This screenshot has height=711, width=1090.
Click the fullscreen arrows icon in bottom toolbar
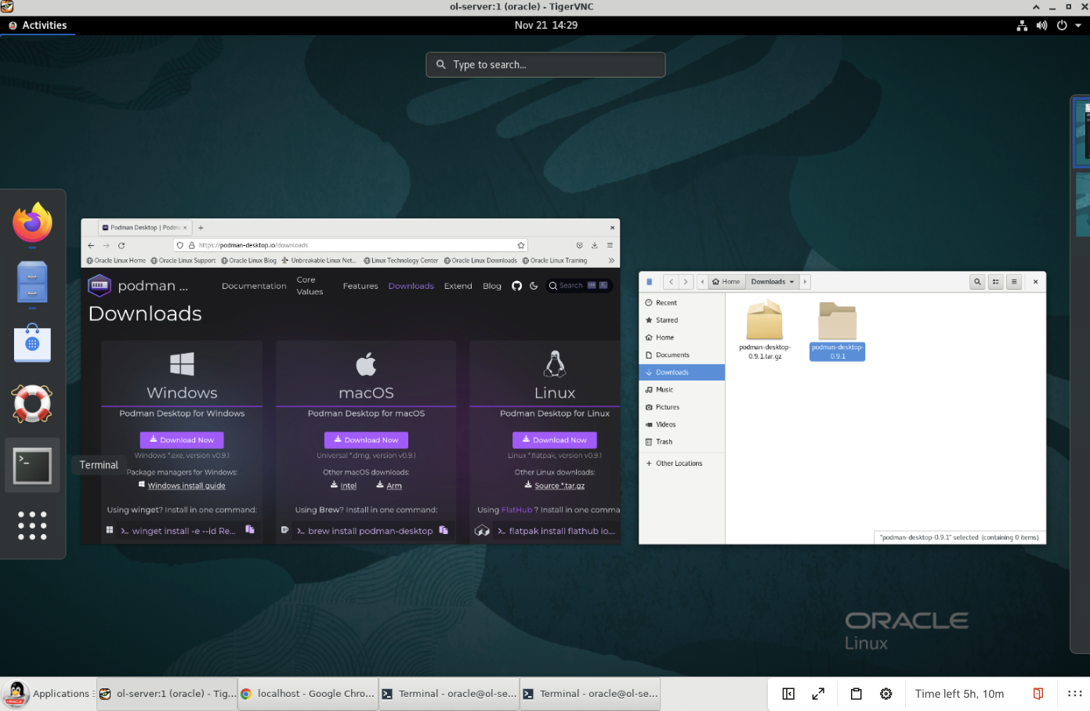click(x=818, y=694)
